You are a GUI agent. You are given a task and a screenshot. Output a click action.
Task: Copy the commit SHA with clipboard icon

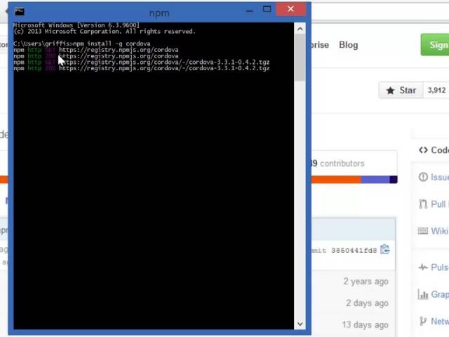[385, 249]
